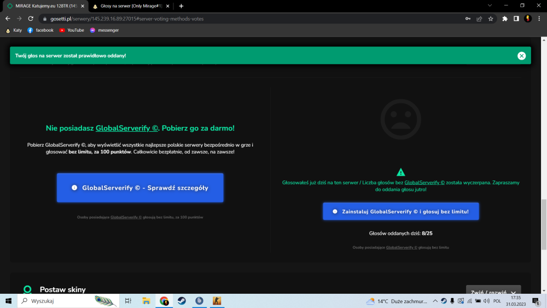Open small GlobalServerify link under left button
The image size is (547, 308).
coord(126,217)
